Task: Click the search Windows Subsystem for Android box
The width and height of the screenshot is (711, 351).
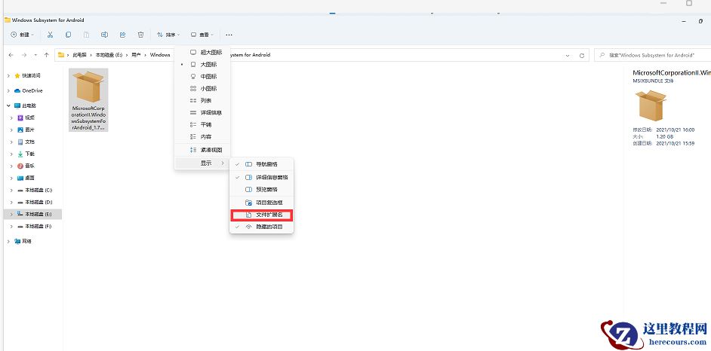Action: [653, 55]
